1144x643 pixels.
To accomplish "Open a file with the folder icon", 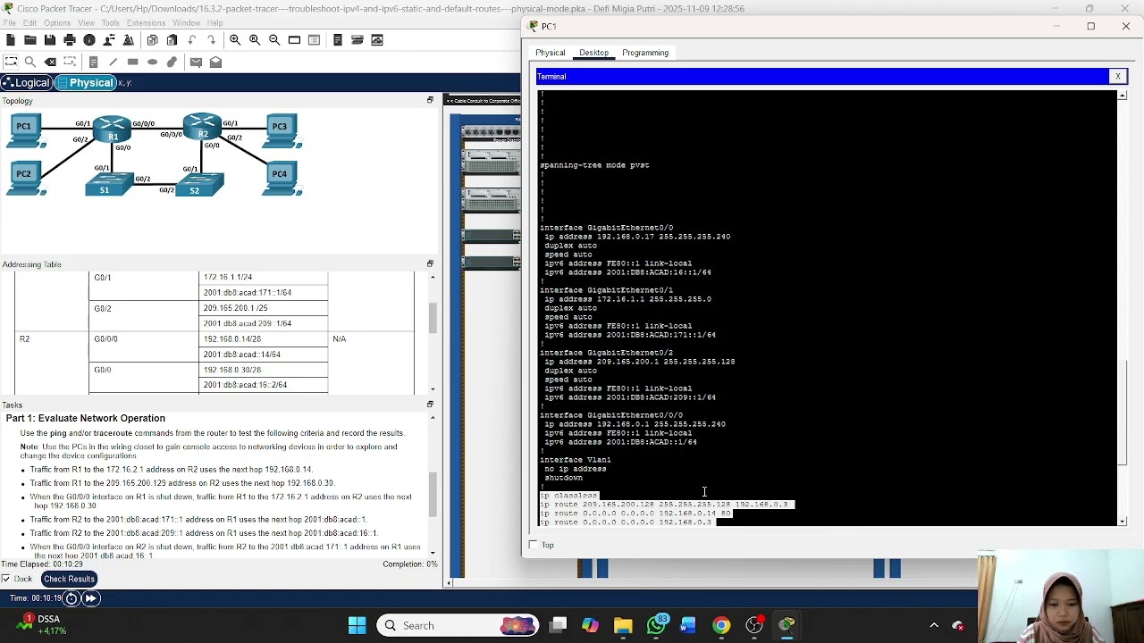I will point(30,40).
